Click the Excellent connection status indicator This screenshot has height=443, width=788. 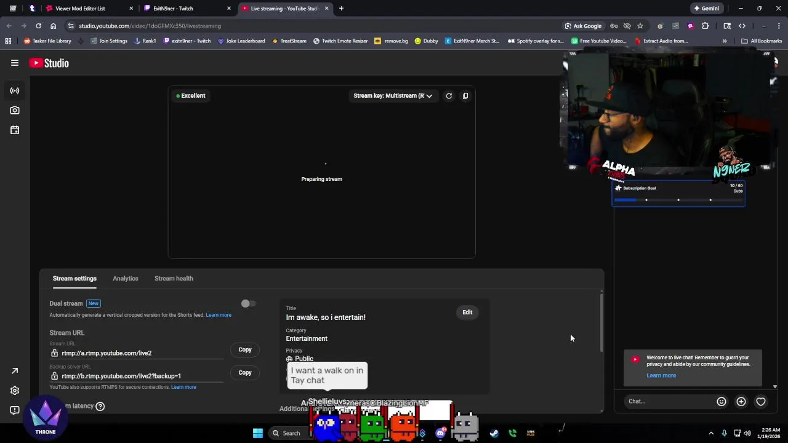pyautogui.click(x=191, y=96)
